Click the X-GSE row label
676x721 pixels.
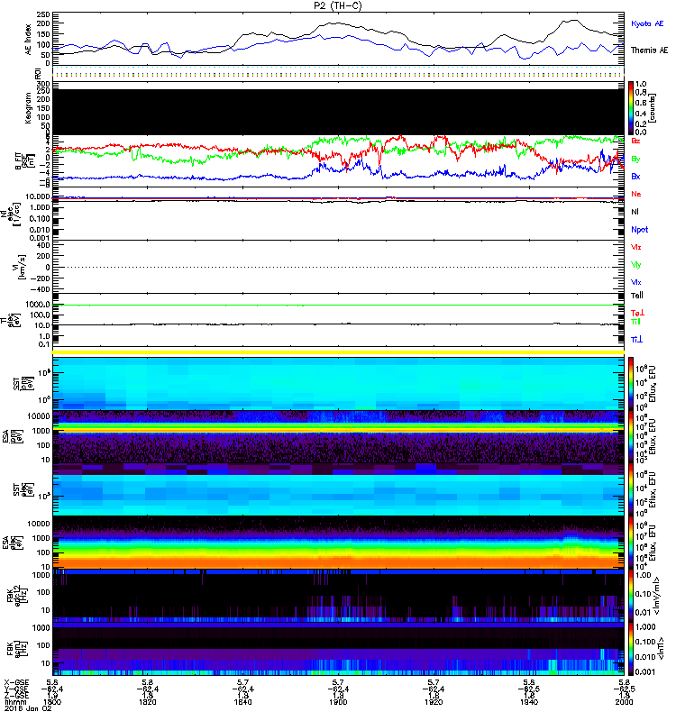point(16,682)
